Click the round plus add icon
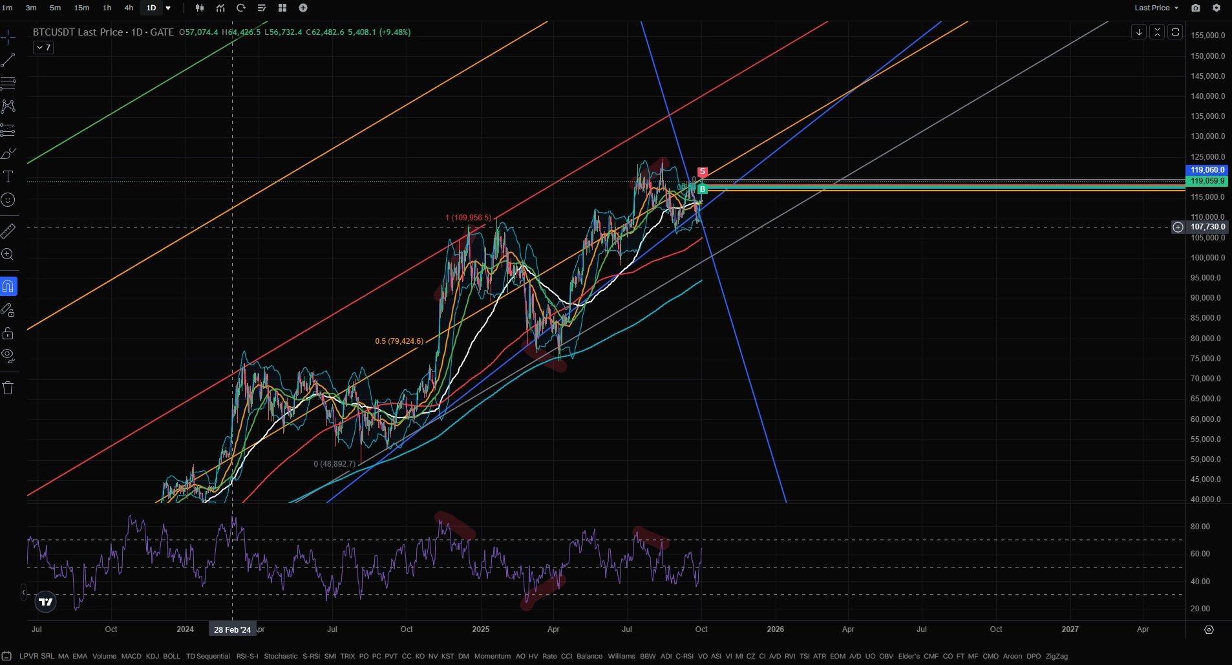The width and height of the screenshot is (1232, 665). pos(303,8)
